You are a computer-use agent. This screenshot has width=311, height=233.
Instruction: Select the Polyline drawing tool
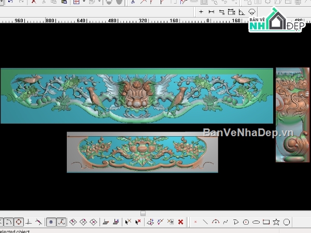(236, 222)
